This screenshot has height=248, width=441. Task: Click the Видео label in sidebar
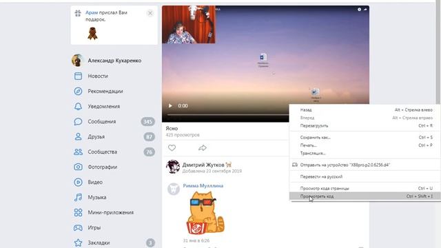click(x=95, y=182)
